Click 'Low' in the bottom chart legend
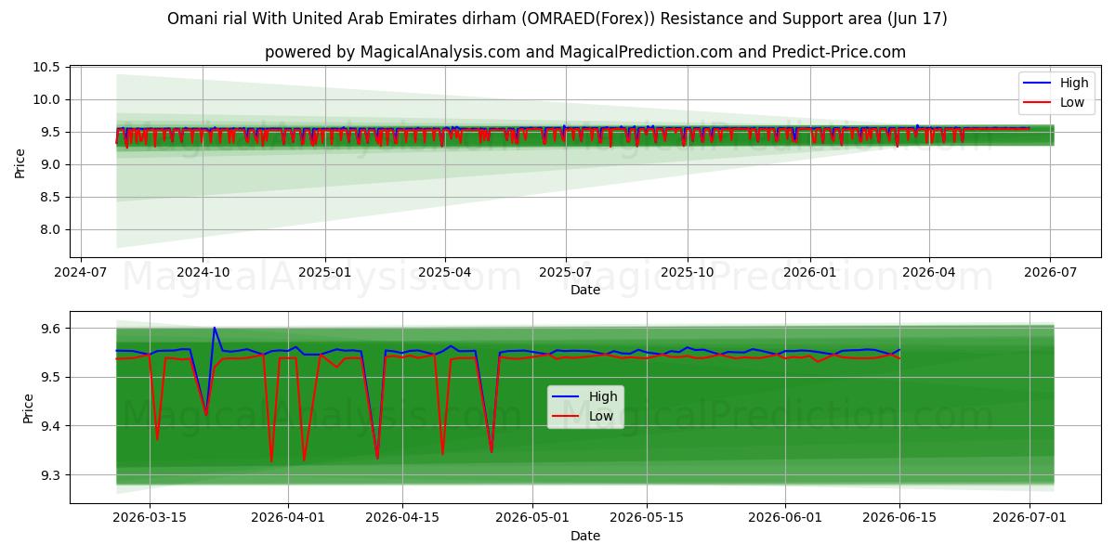 601,416
